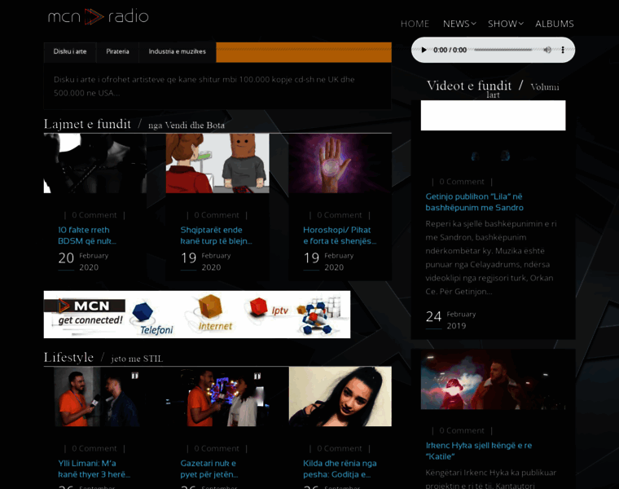Expand the SHOW menu
Viewport: 619px width, 489px height.
(505, 24)
